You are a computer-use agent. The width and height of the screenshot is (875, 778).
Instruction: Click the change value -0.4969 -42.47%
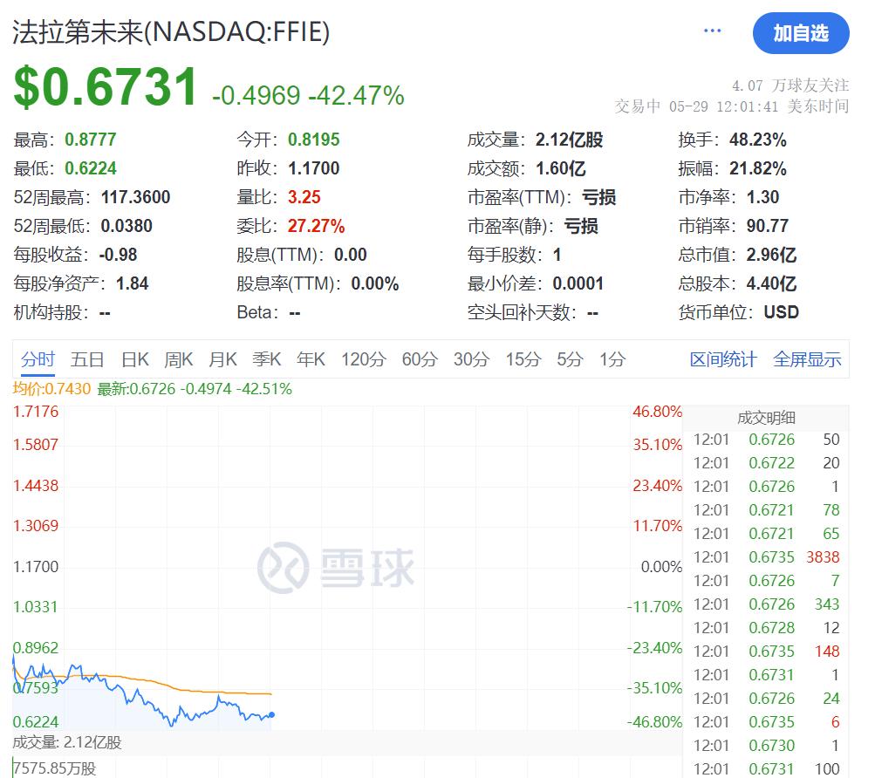308,95
